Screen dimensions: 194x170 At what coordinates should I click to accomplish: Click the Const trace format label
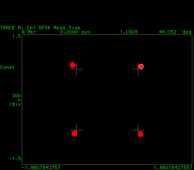pos(7,67)
